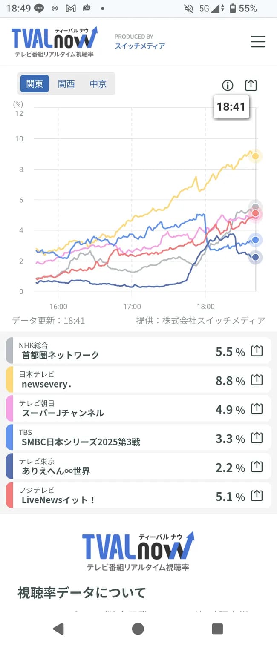Click the TVAL now logo in the header
The width and height of the screenshot is (277, 646).
(55, 41)
